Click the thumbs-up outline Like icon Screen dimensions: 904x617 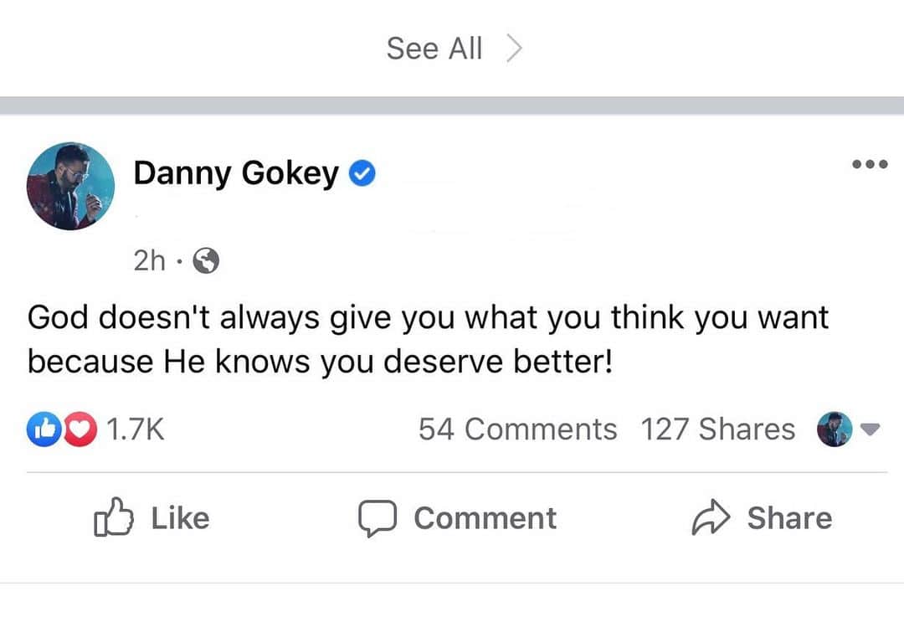(114, 517)
